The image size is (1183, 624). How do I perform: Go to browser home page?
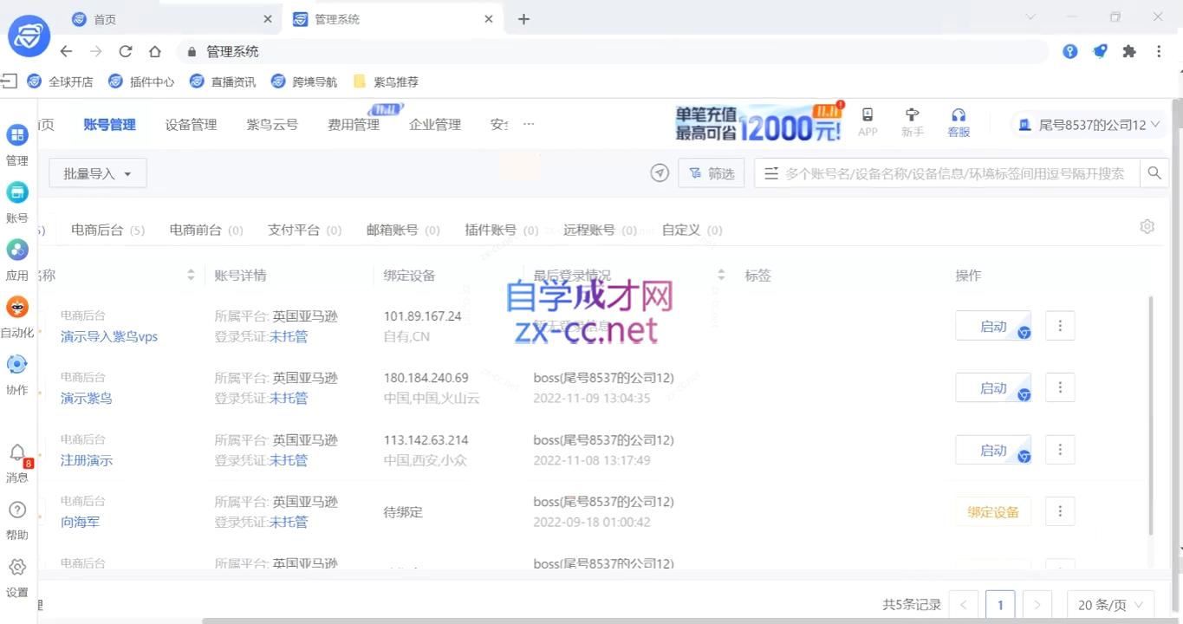tap(155, 51)
